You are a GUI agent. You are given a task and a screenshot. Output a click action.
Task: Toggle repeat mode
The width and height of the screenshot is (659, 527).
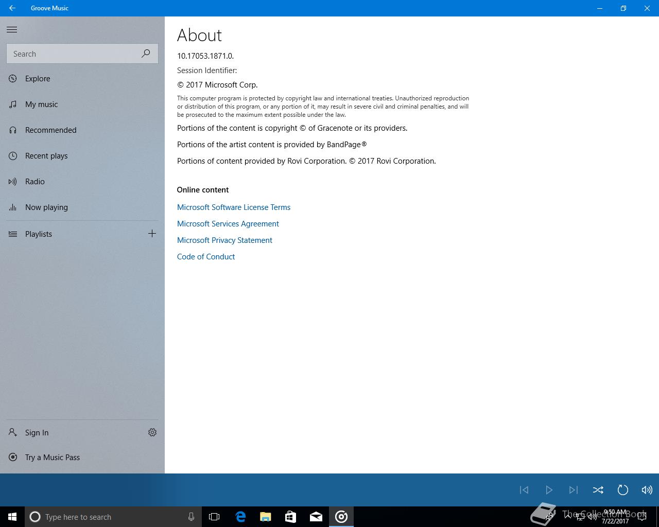[623, 490]
